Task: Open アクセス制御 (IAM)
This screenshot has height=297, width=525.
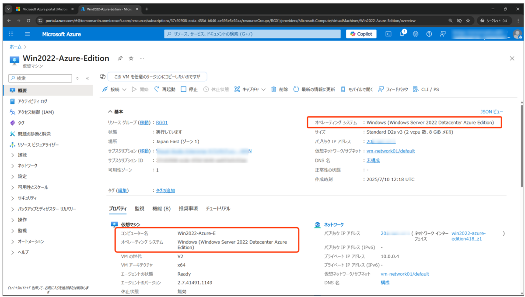Action: [x=36, y=112]
